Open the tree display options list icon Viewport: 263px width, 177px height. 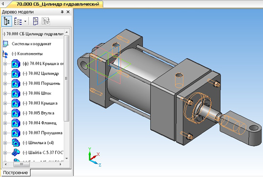tap(18, 21)
